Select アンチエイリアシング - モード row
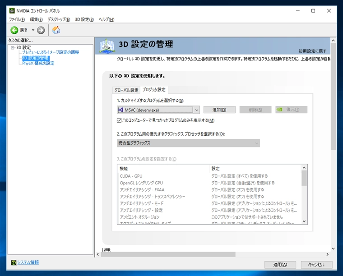This screenshot has width=343, height=276. click(x=209, y=203)
